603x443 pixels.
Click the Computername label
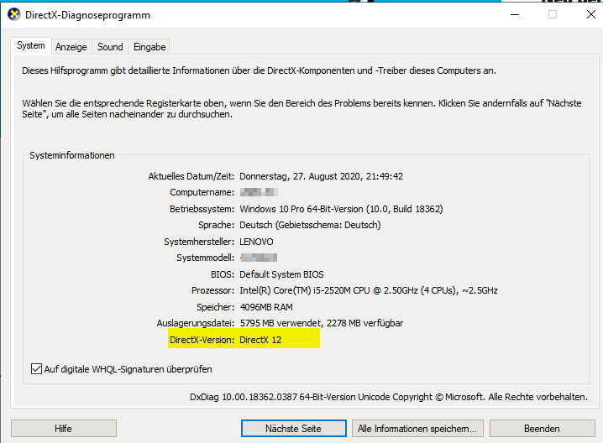coord(202,192)
